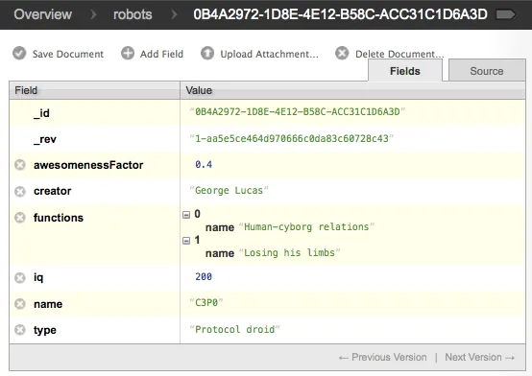532x376 pixels.
Task: Remove the creator field via its X icon
Action: coord(20,191)
